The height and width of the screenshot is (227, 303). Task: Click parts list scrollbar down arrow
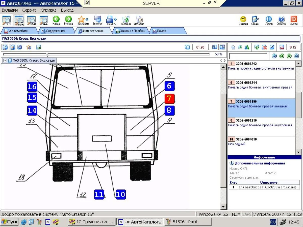click(x=298, y=152)
